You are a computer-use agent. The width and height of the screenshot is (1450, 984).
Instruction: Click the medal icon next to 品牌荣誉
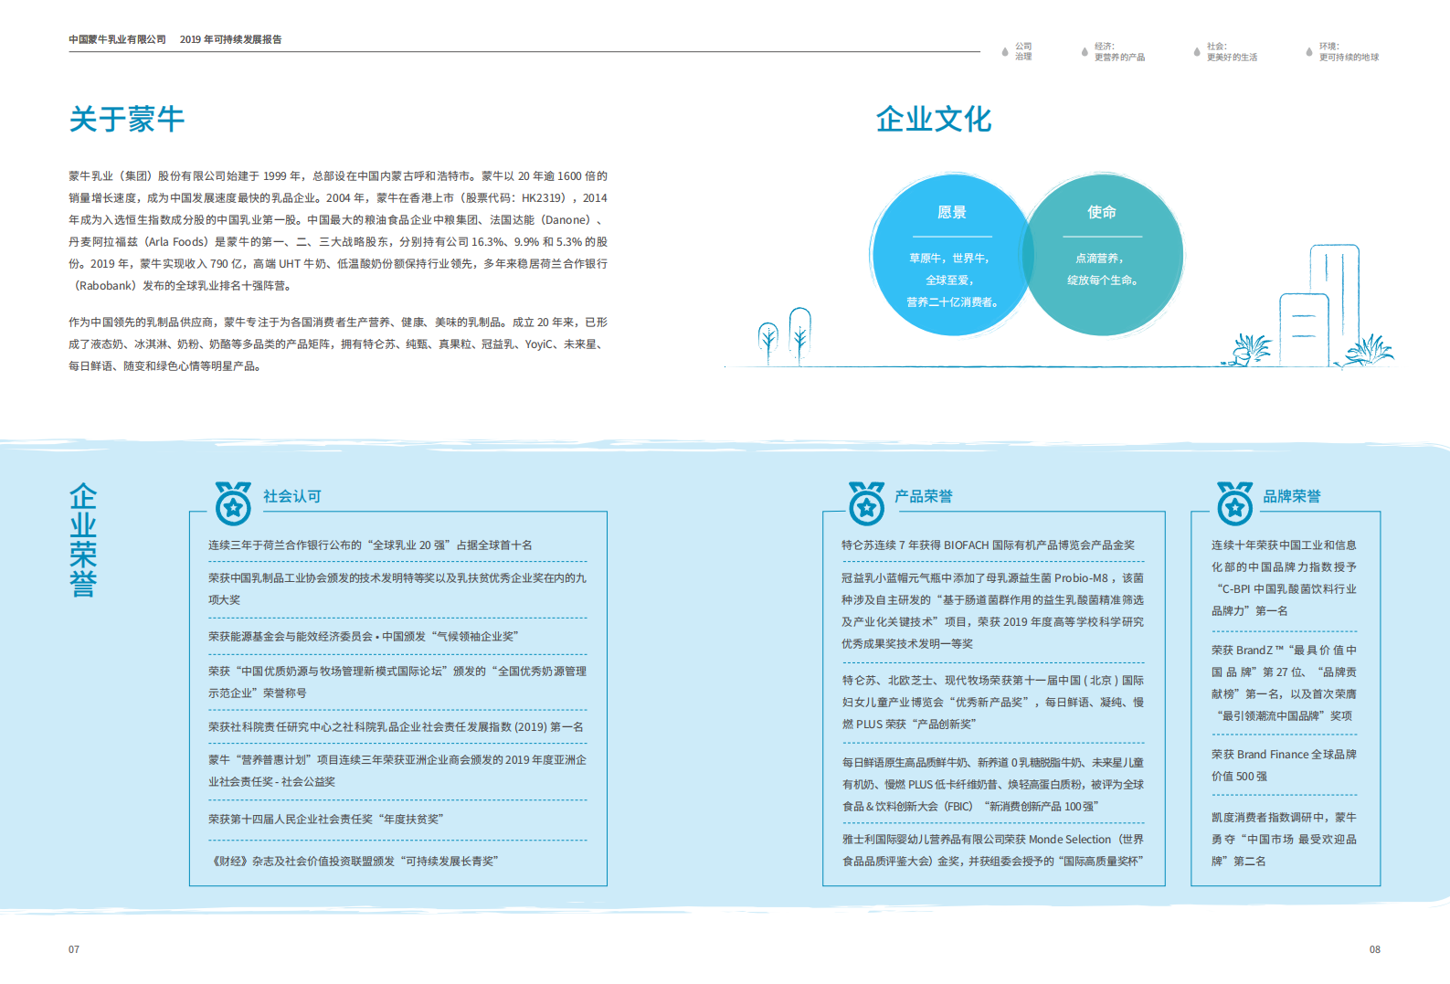(1234, 503)
